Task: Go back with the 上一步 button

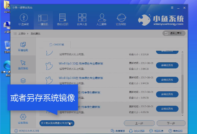Action: click(139, 123)
